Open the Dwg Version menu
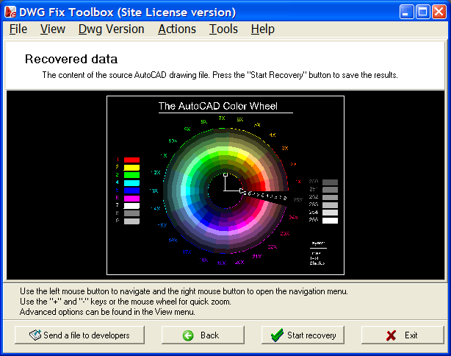 click(x=111, y=29)
